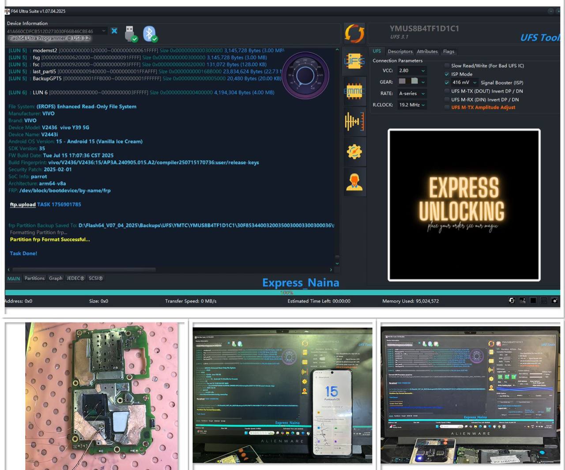Open the 416 mV signal booster dropdown
Screen dimensions: 565x470
tap(464, 83)
